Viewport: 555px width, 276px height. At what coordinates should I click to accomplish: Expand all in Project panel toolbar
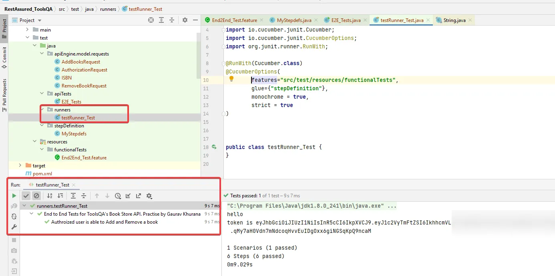[x=161, y=20]
